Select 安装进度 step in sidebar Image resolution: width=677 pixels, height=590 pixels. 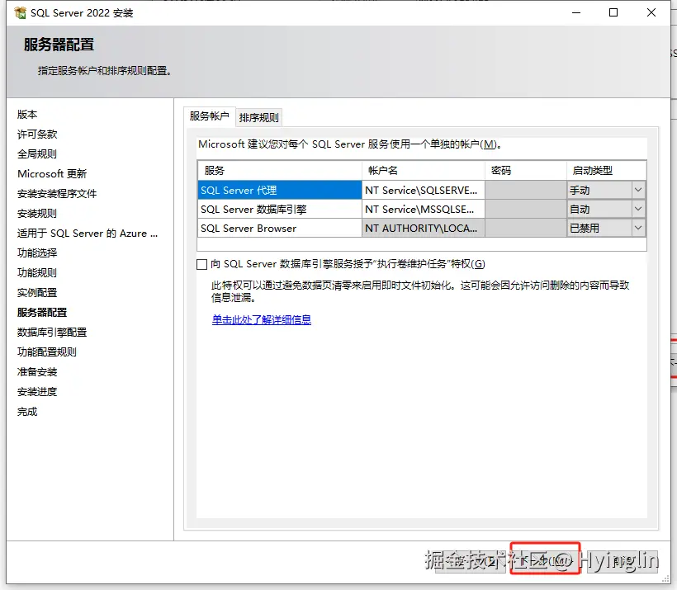pos(37,392)
